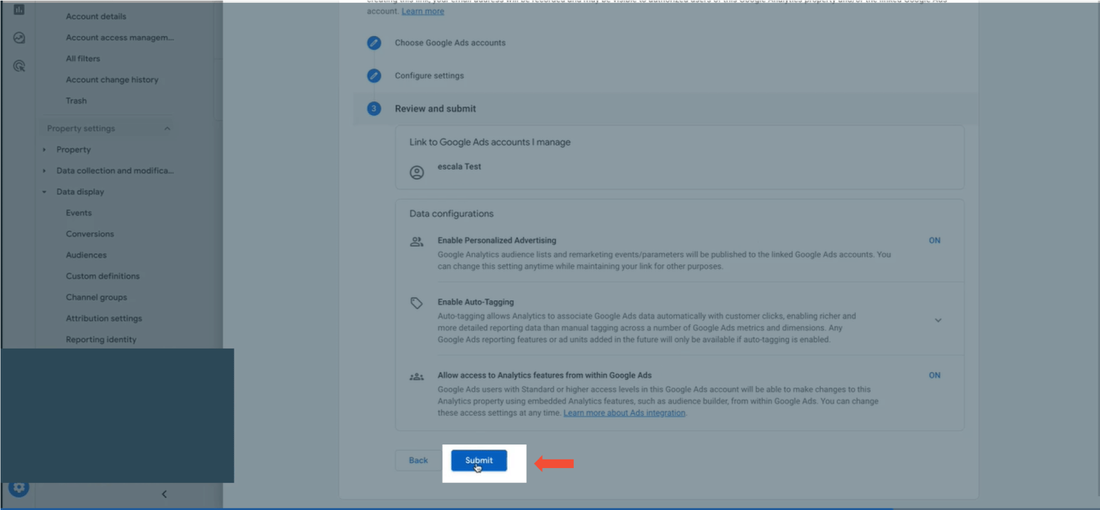Collapse the Property settings section
1100x510 pixels.
tap(167, 129)
